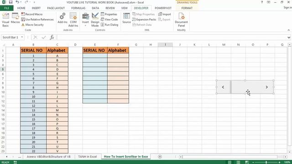Toggle Use Relative References
This screenshot has width=292, height=164.
(37, 19)
